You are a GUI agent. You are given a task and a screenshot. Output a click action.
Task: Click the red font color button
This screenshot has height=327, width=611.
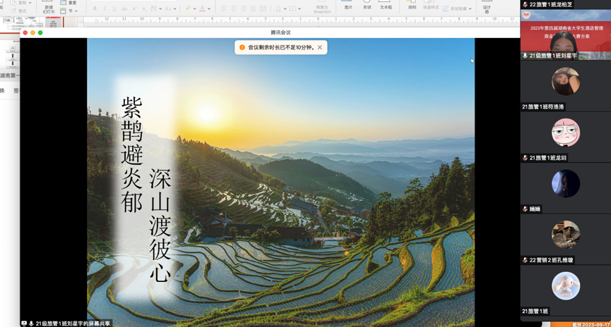pos(202,8)
